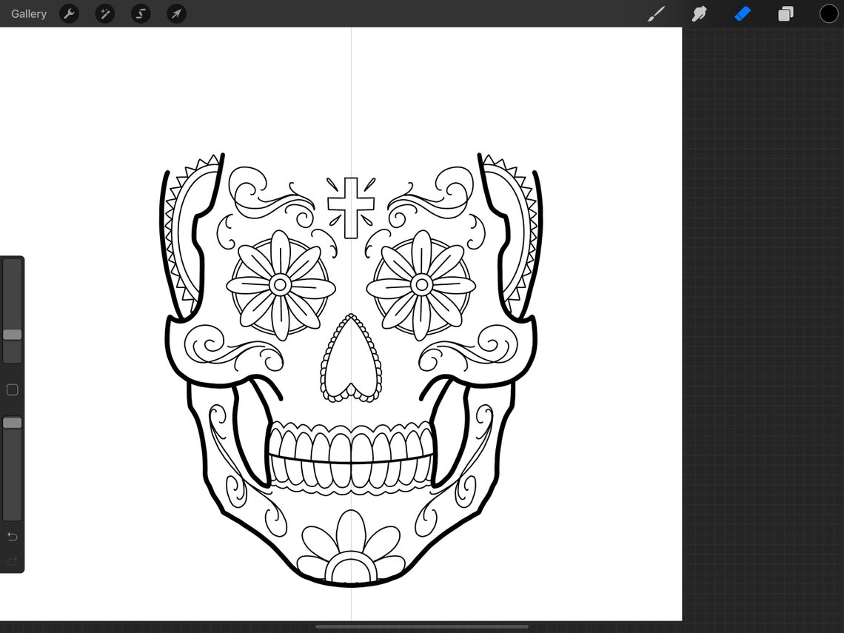Open the Adjustments magic wand menu

(104, 13)
